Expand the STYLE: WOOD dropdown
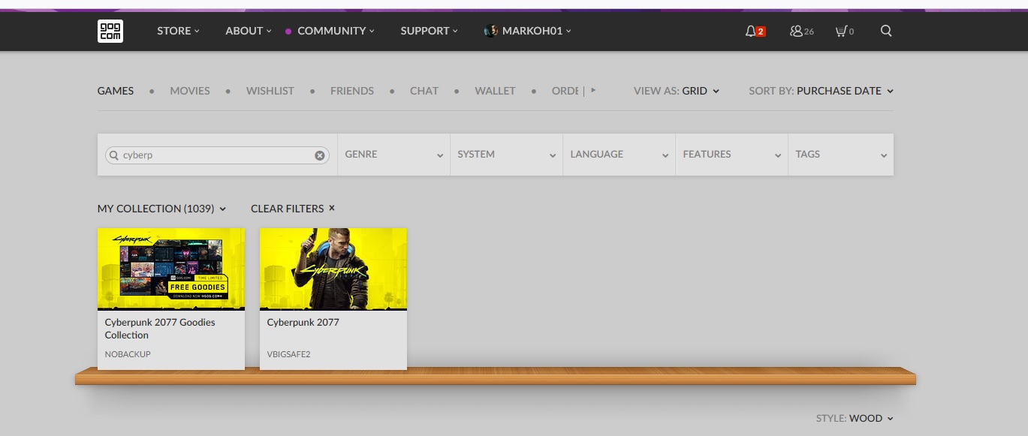The width and height of the screenshot is (1028, 436). pos(855,418)
